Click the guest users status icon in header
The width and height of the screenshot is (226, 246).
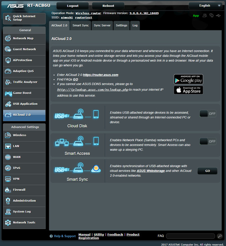click(205, 15)
